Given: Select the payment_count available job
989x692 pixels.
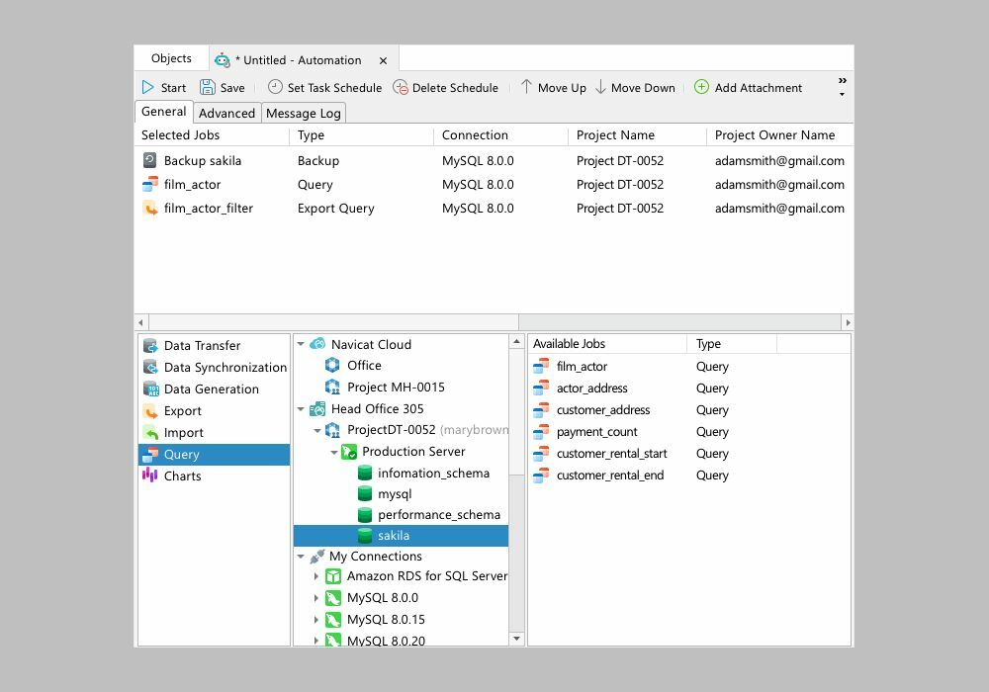Looking at the screenshot, I should coord(596,432).
